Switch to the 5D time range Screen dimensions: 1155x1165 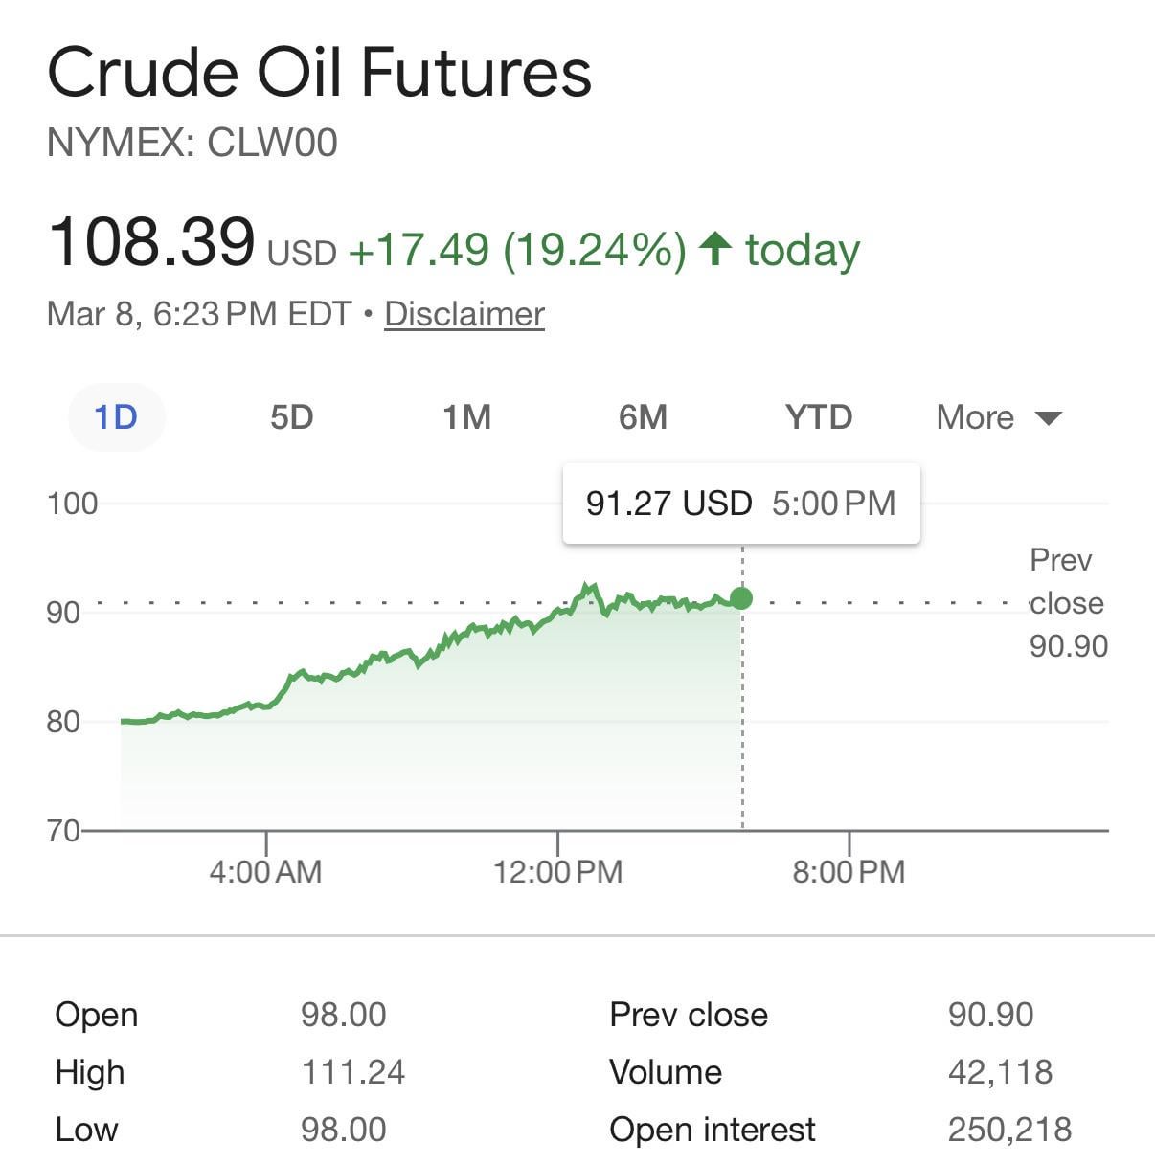point(291,417)
